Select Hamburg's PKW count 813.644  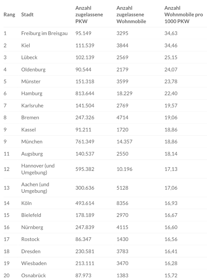(85, 93)
